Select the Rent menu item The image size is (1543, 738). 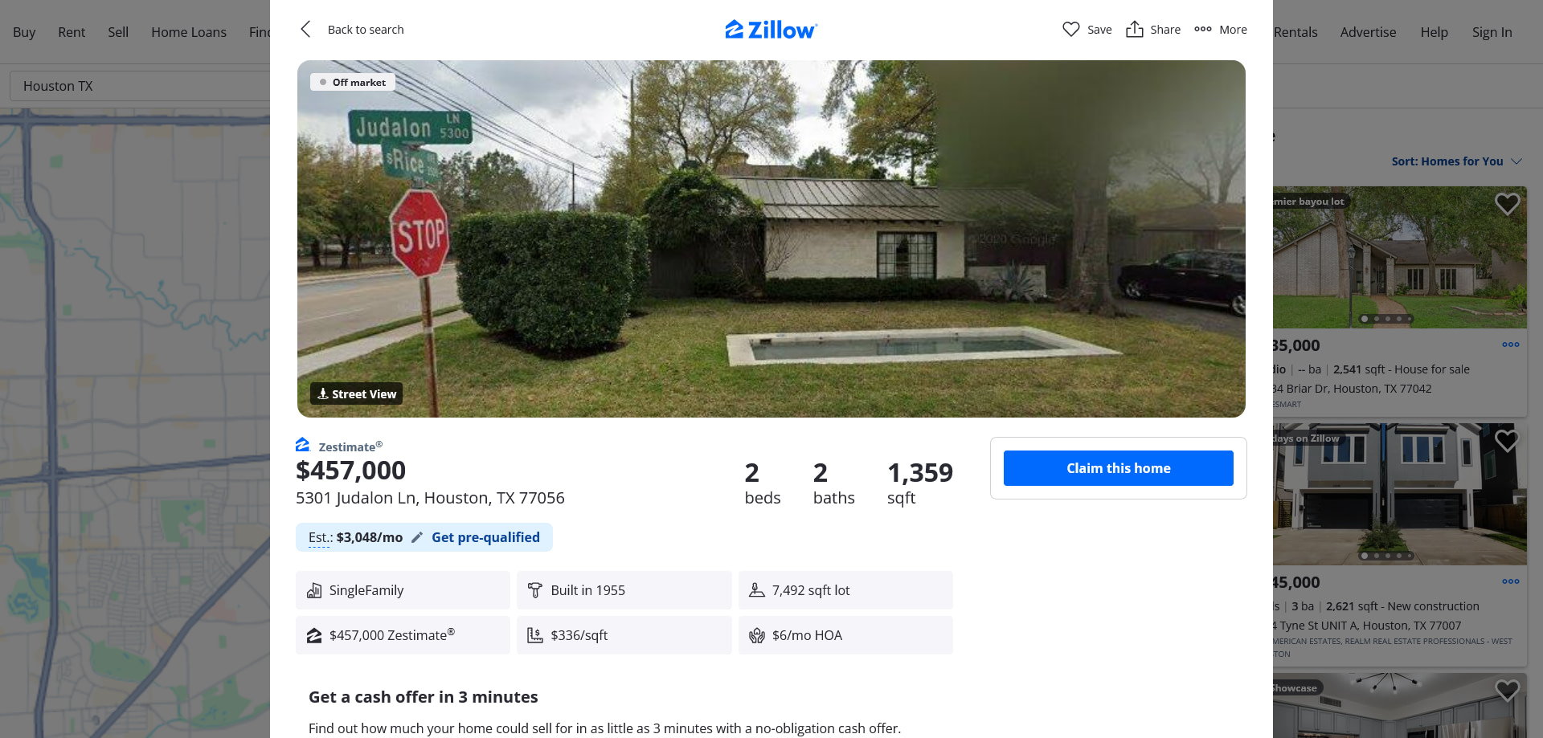click(72, 32)
